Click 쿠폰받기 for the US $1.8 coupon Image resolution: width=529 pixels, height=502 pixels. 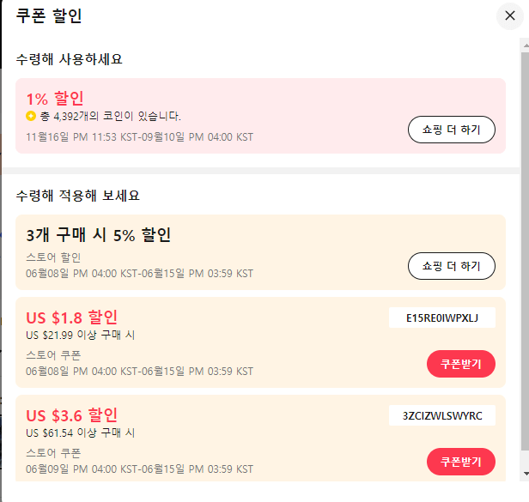[461, 364]
